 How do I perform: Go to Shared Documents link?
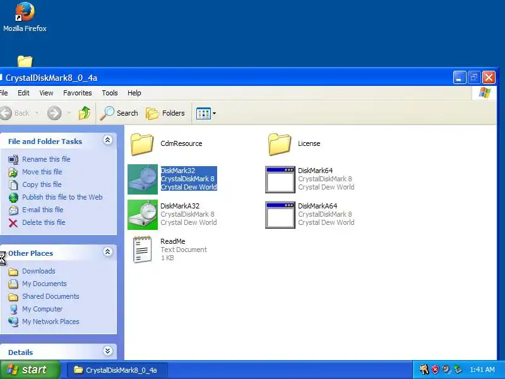coord(50,296)
